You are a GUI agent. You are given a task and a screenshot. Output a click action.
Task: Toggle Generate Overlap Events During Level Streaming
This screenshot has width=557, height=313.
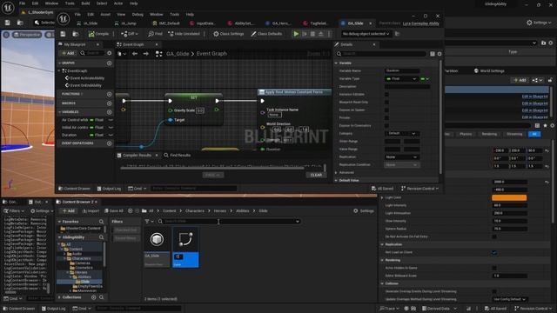[494, 291]
